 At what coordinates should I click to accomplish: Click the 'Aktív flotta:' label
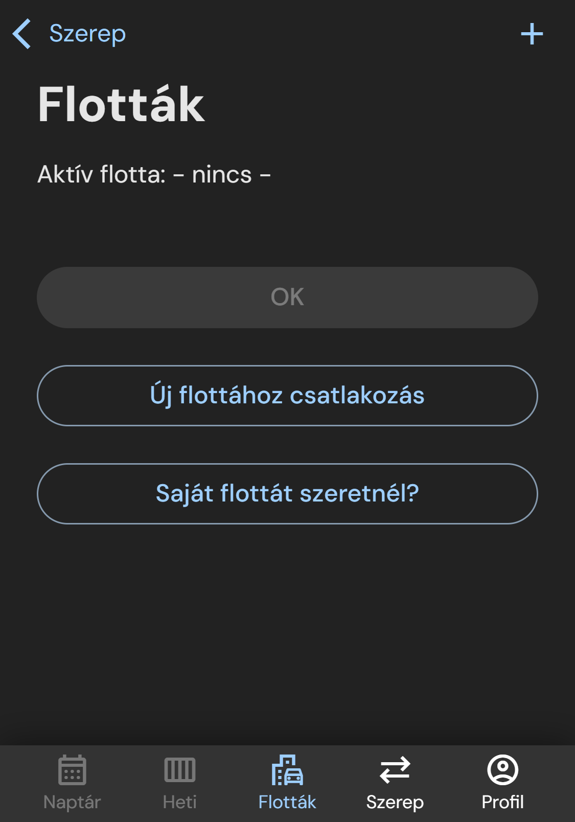tap(101, 175)
